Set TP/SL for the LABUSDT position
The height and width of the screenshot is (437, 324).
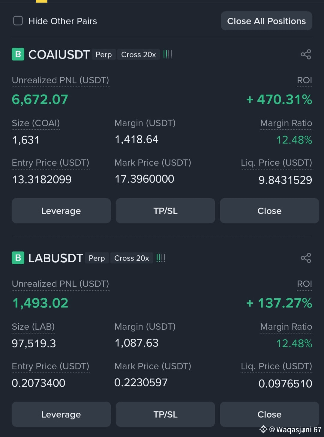pyautogui.click(x=165, y=414)
